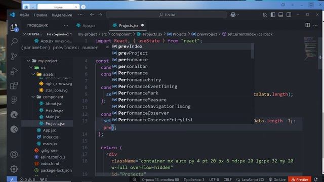Choose prevIndex autocomplete suggestion
The height and width of the screenshot is (182, 324).
[x=181, y=47]
